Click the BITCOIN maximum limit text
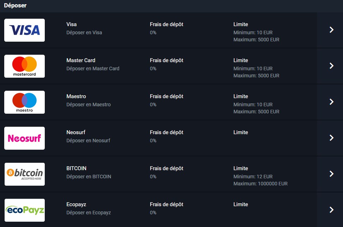Viewport: 343px width, 227px height. pos(260,184)
